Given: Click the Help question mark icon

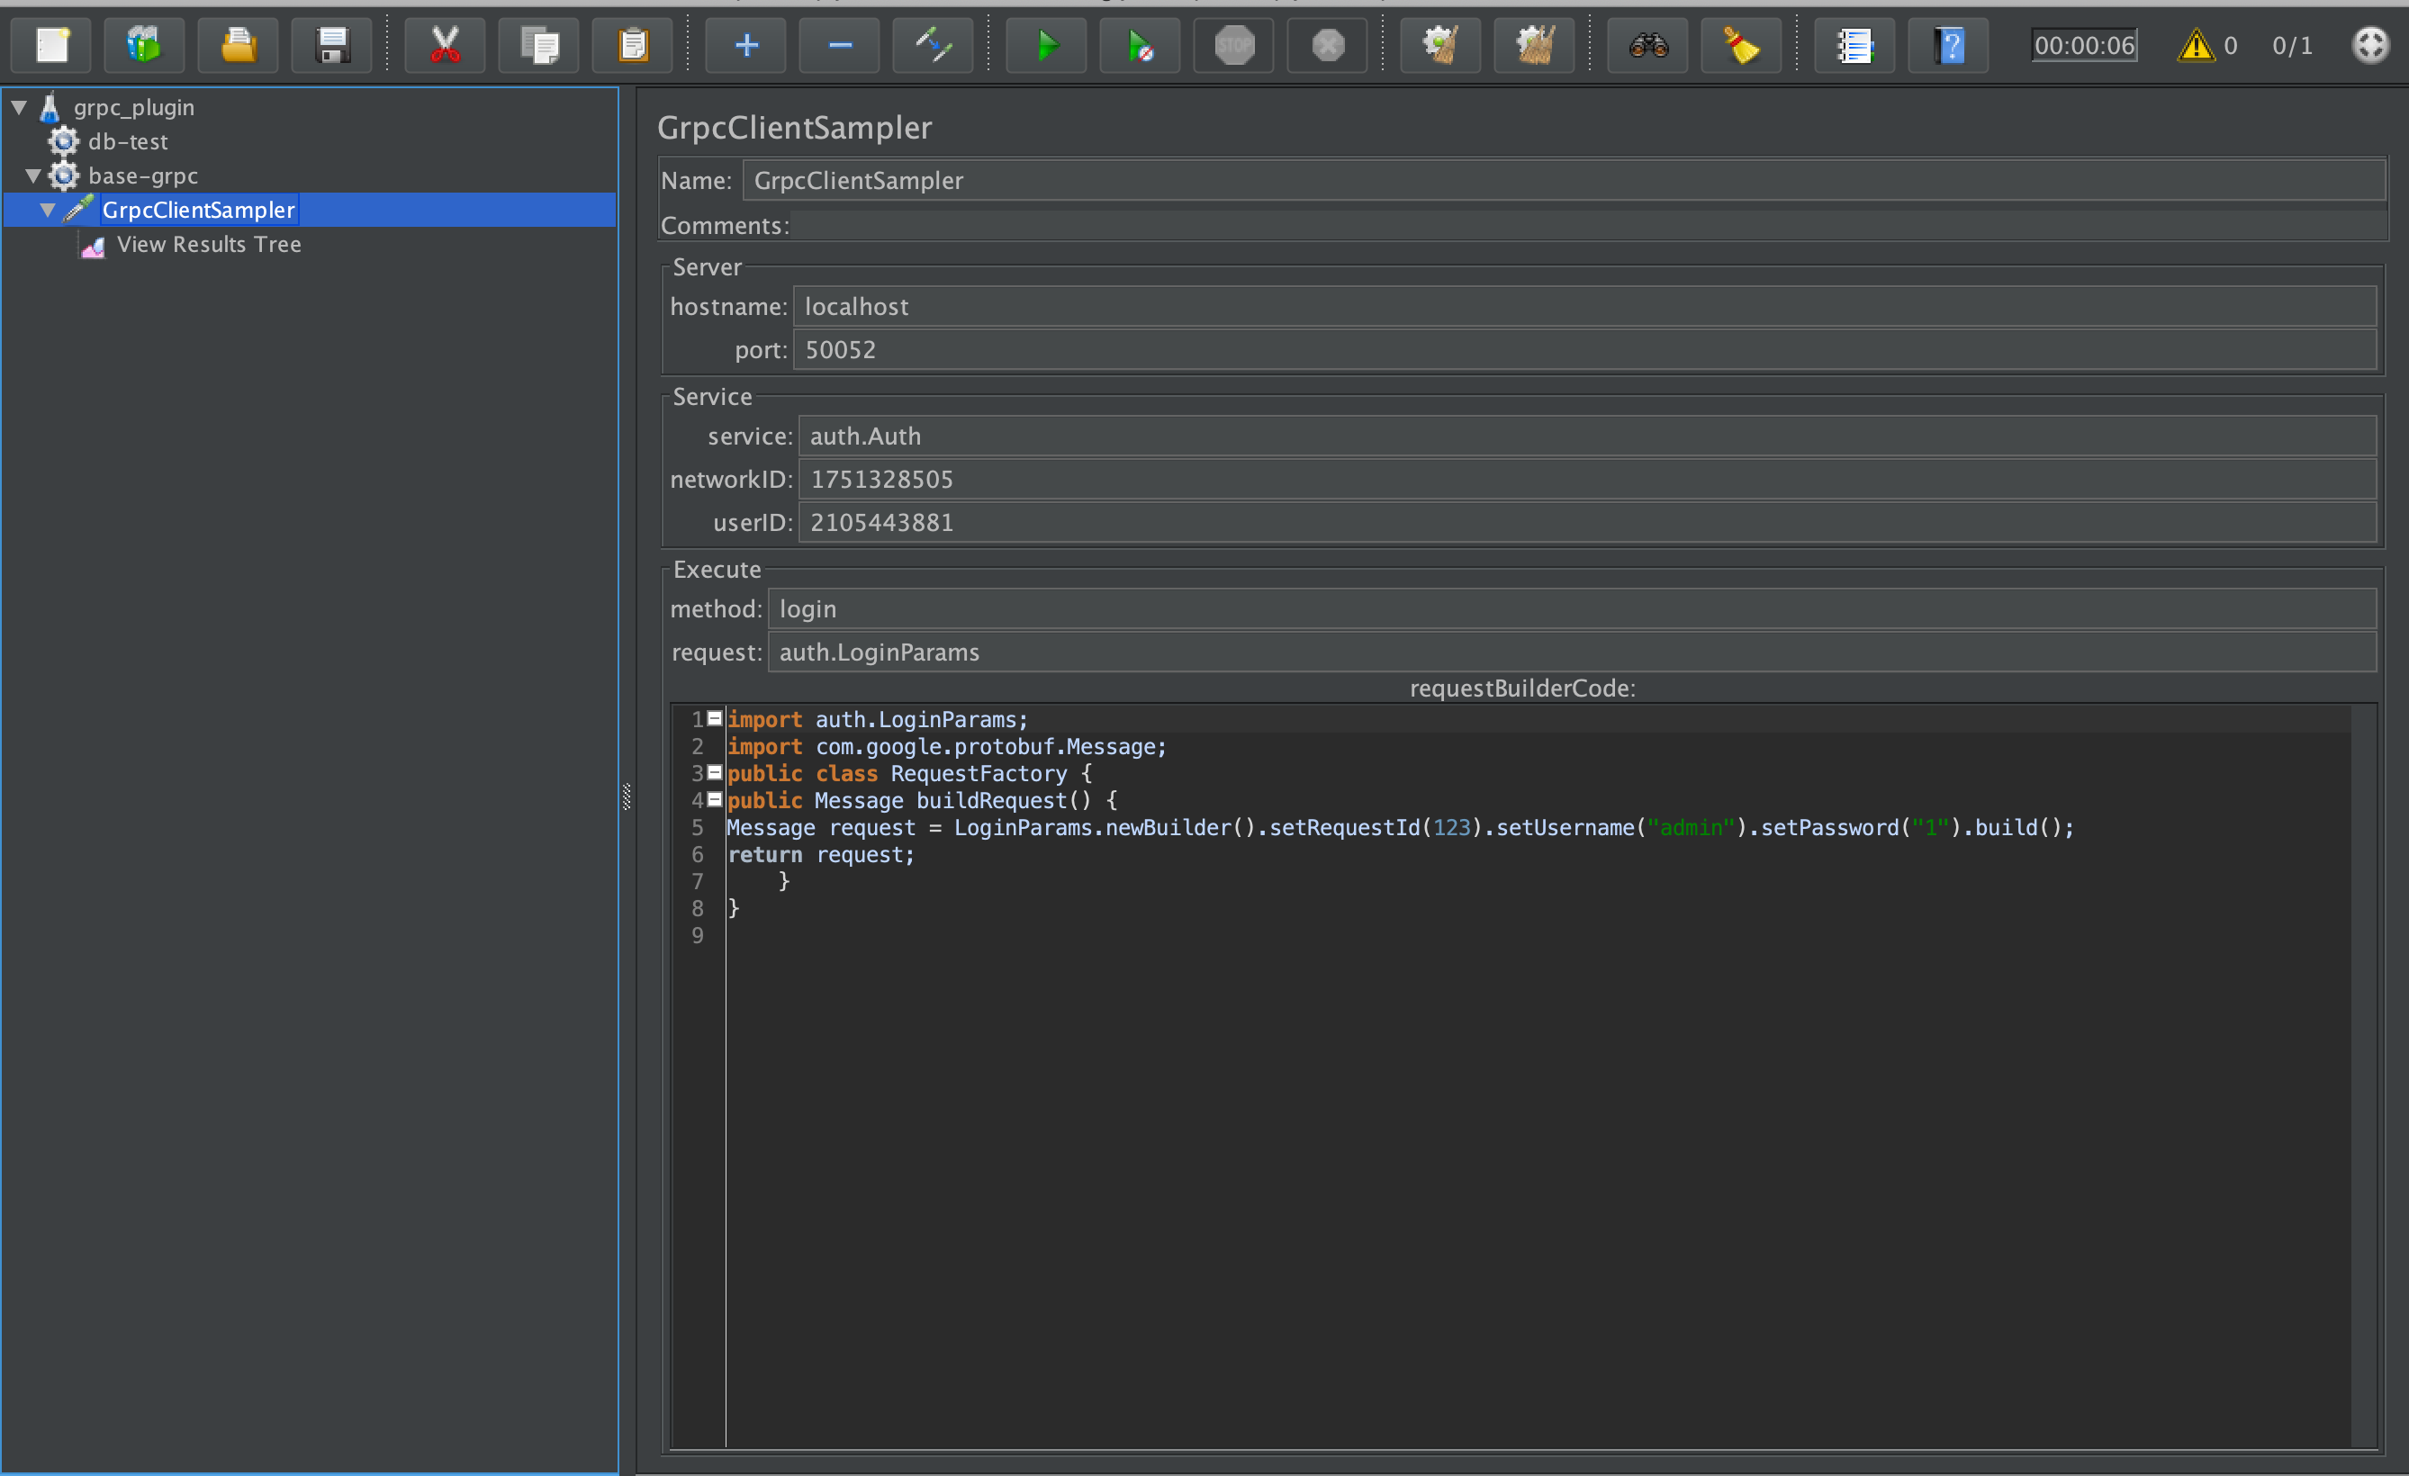Looking at the screenshot, I should point(1947,45).
